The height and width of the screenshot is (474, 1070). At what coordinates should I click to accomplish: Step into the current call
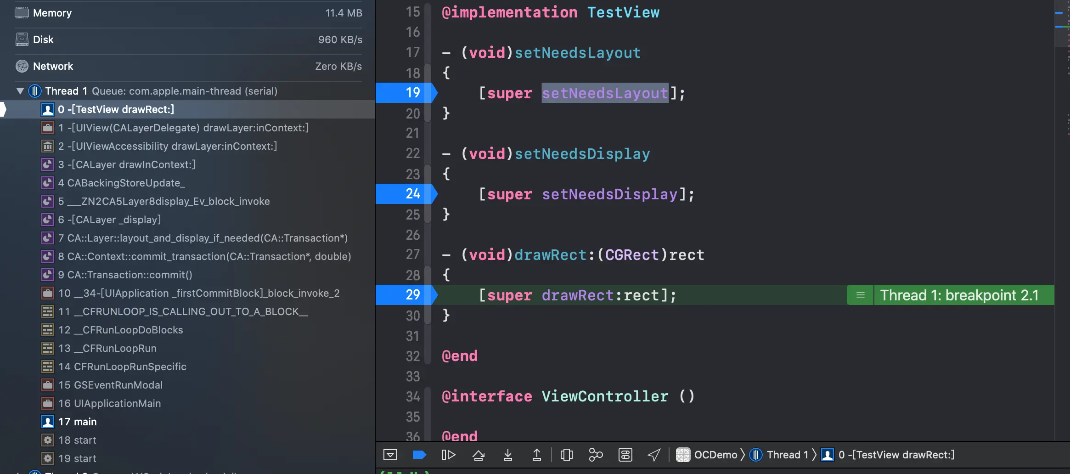coord(507,455)
